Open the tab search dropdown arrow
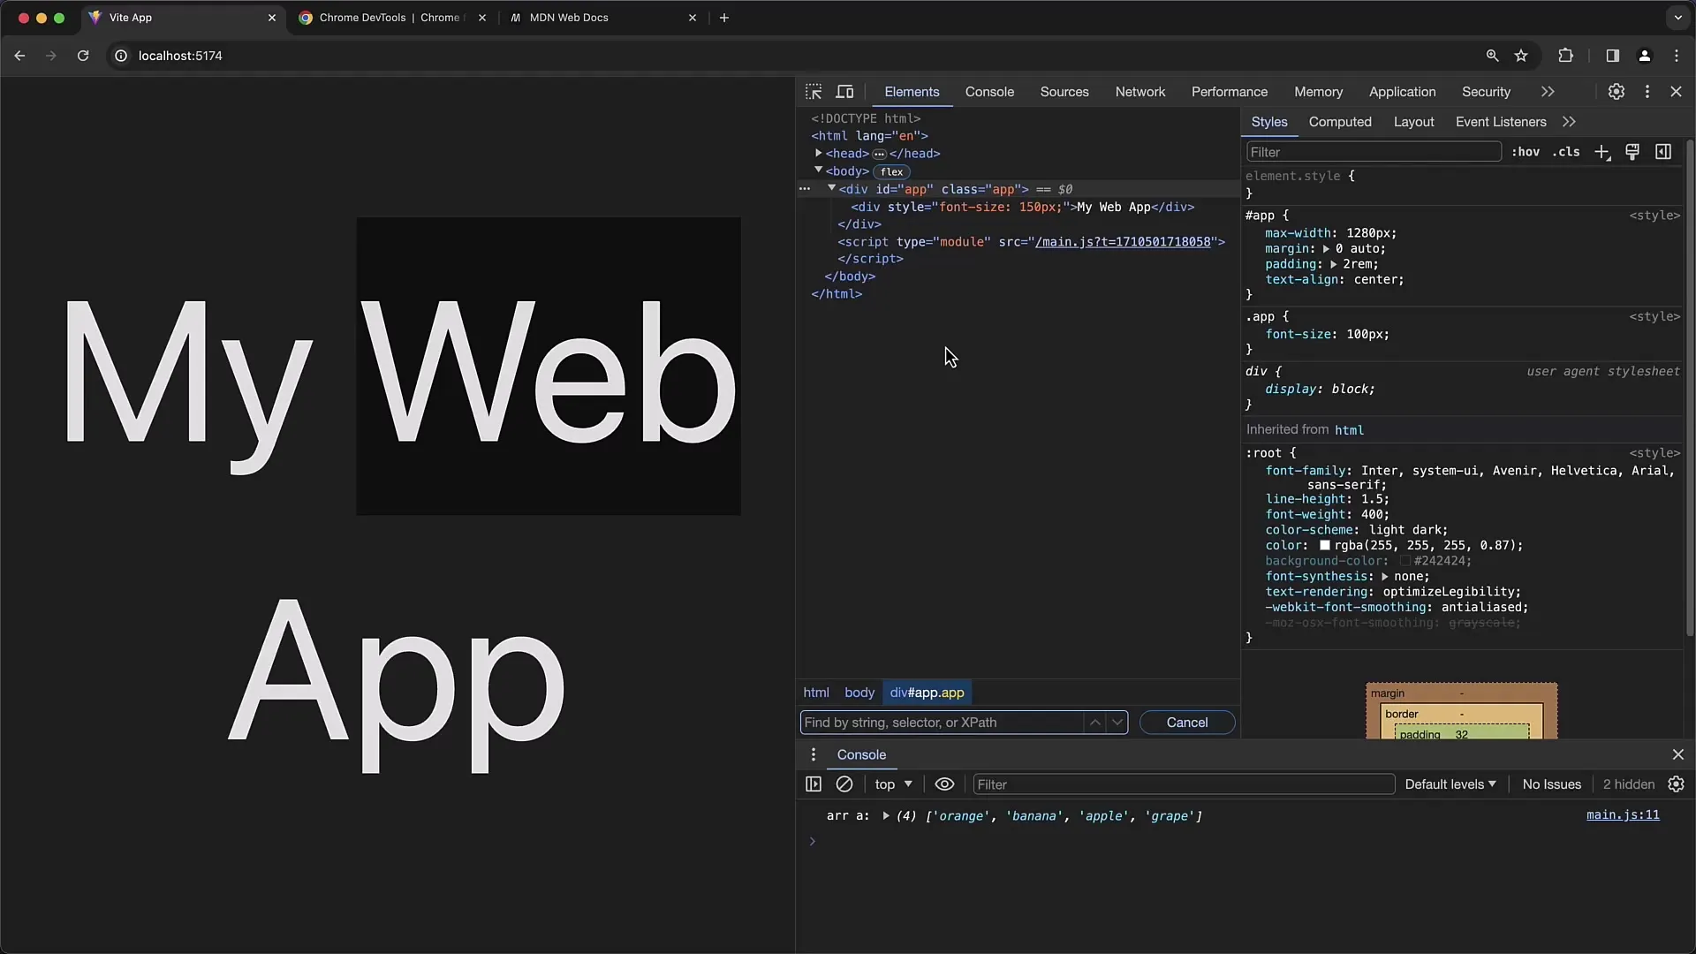Screen dimensions: 1696x954 (1678, 18)
